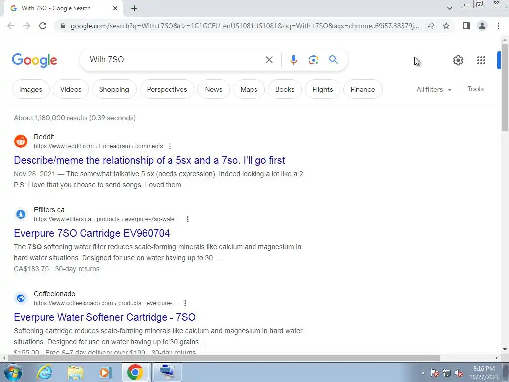The height and width of the screenshot is (382, 509).
Task: Expand the All filters dropdown
Action: point(434,90)
